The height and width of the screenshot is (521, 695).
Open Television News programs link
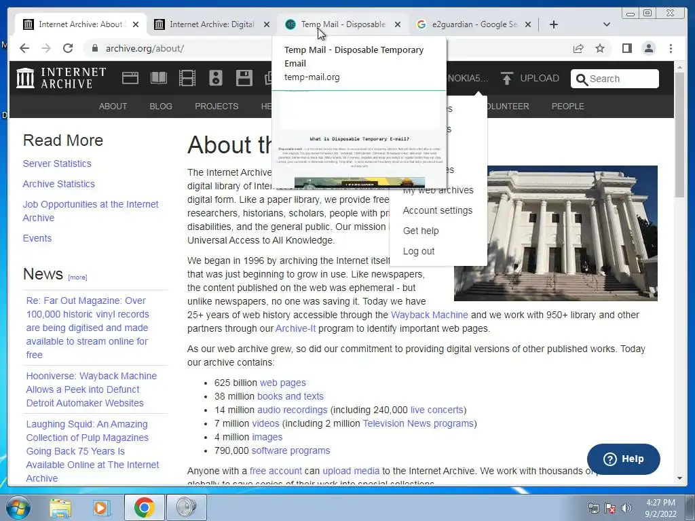(x=418, y=423)
